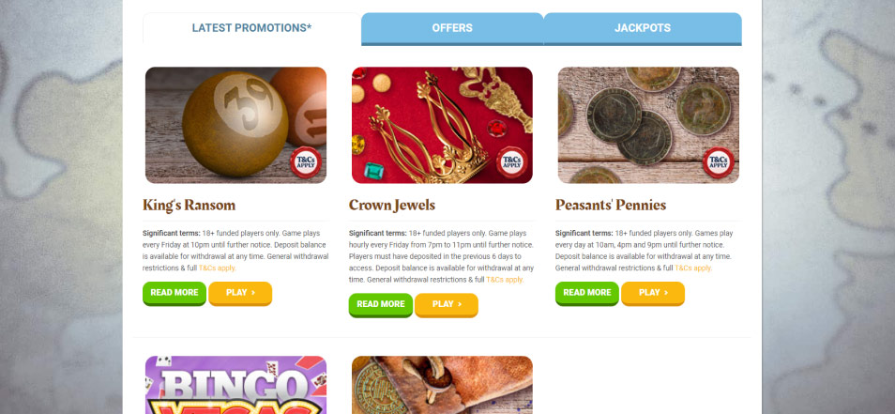Open T&Cs apply link under Peasants' Pennies
The height and width of the screenshot is (414, 895).
(693, 268)
